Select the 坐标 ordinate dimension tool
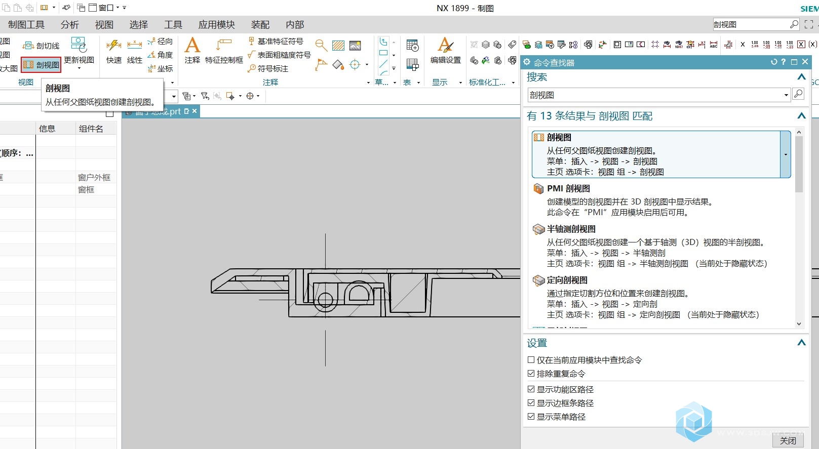 pos(160,68)
